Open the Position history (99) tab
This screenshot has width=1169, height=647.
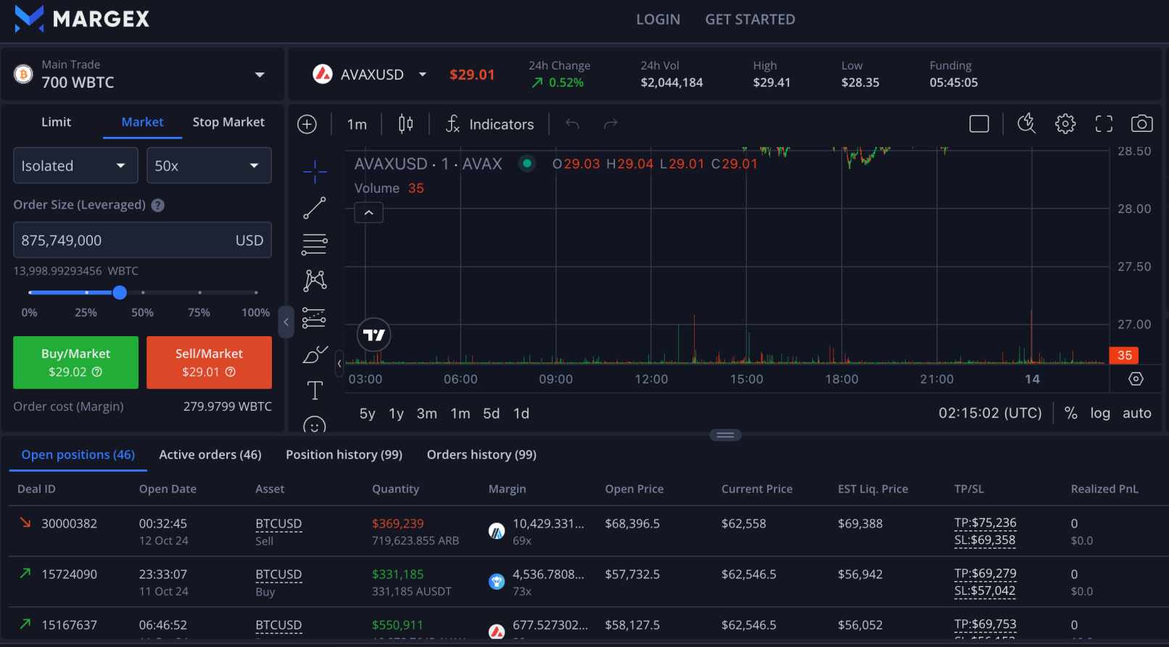[344, 454]
